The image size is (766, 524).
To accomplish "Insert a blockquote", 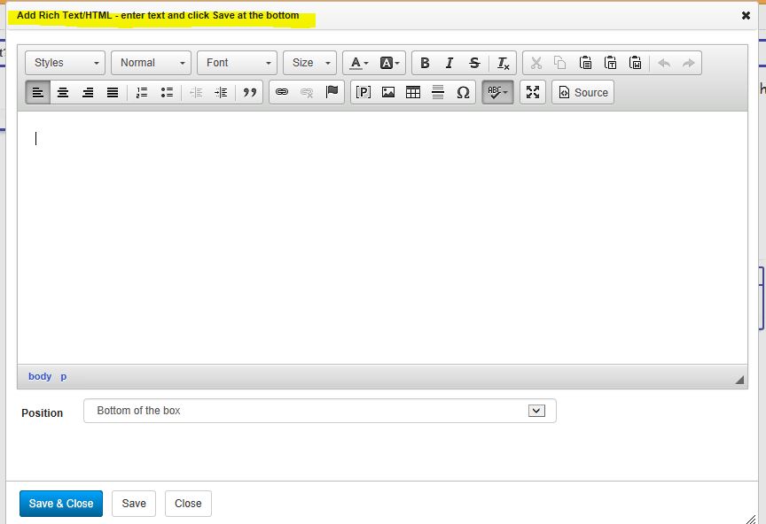I will 249,92.
